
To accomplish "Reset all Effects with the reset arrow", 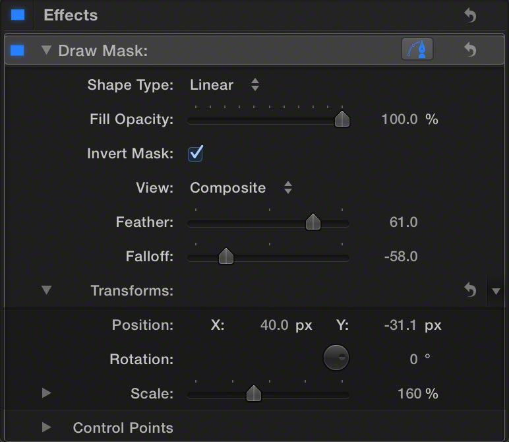I will (x=470, y=15).
